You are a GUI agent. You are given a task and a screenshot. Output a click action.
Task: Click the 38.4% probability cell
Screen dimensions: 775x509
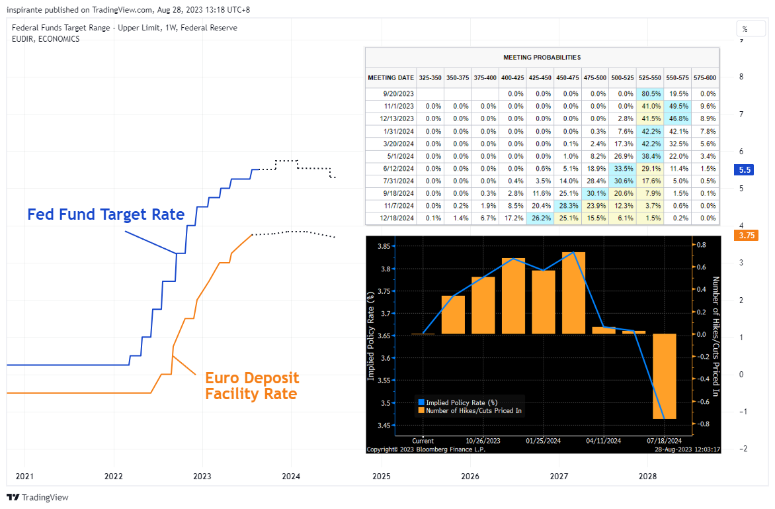click(651, 156)
